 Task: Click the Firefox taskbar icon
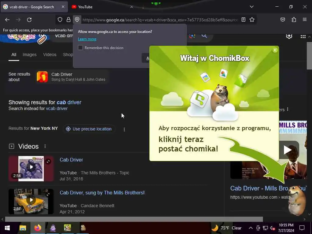(37, 228)
